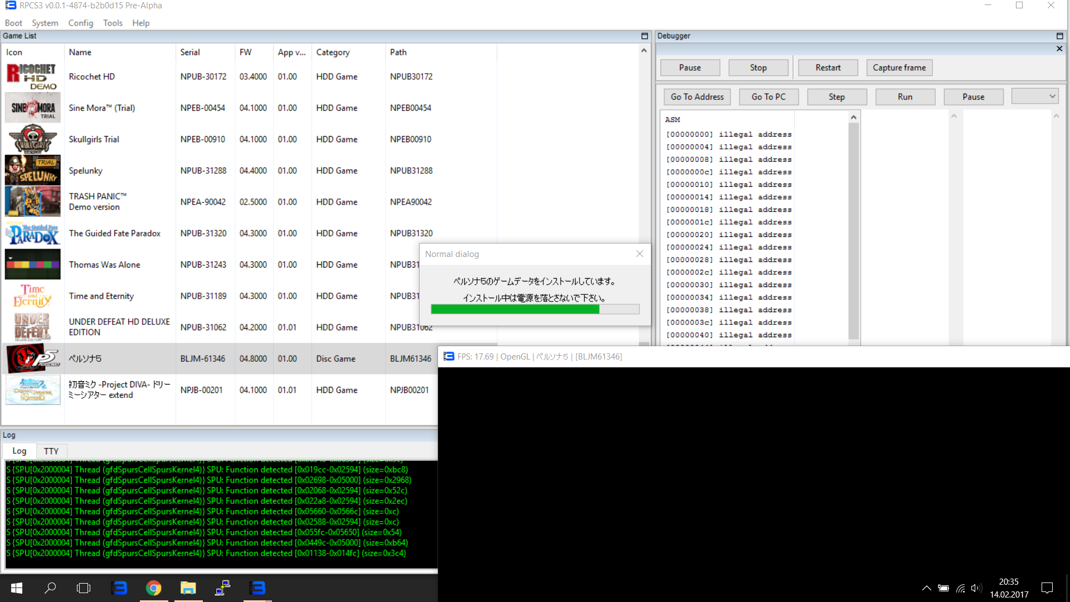This screenshot has height=602, width=1070.
Task: Close the Normal dialog
Action: (x=640, y=254)
